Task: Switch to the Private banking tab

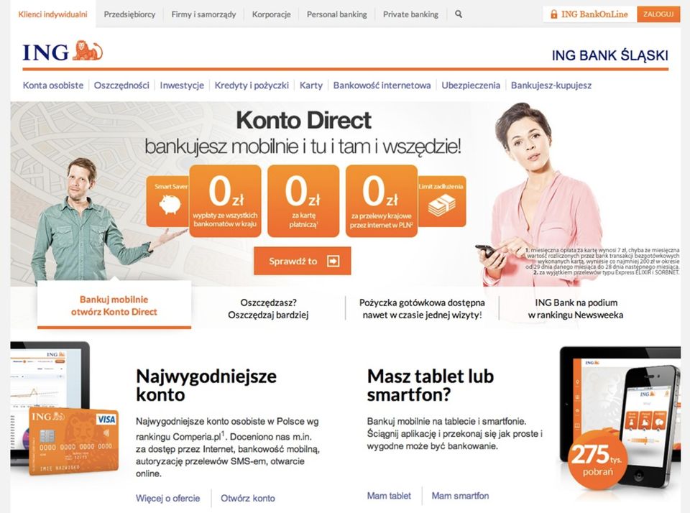Action: click(x=410, y=14)
